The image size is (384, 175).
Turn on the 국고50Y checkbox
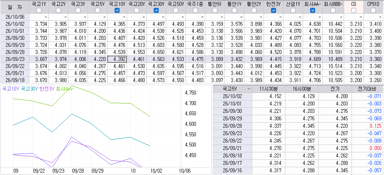coord(176,10)
